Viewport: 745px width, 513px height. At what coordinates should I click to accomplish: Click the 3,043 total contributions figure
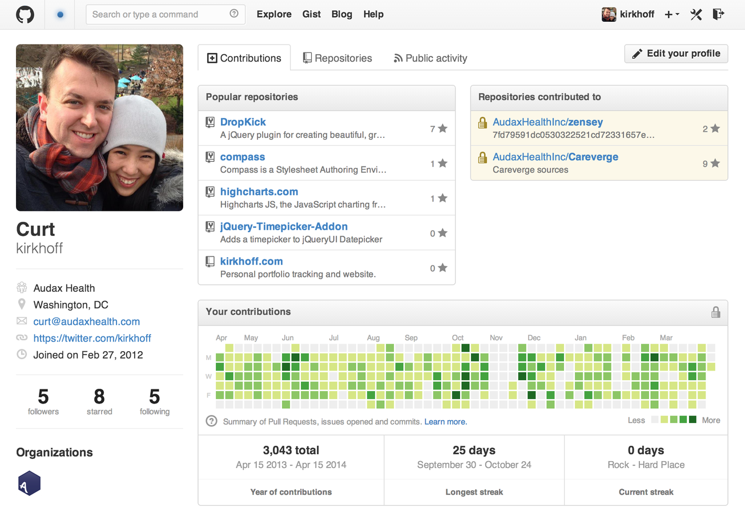click(x=291, y=450)
